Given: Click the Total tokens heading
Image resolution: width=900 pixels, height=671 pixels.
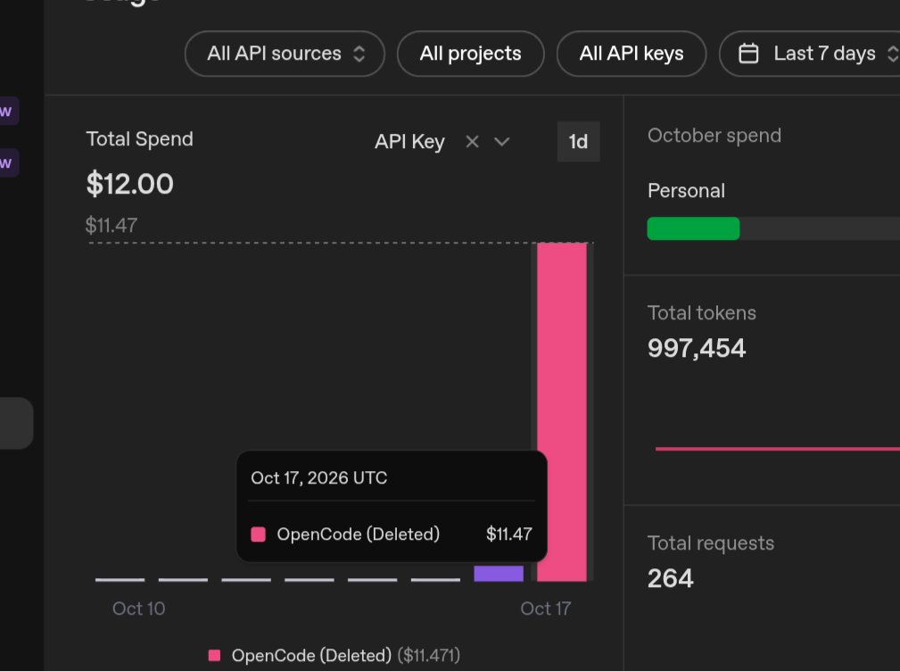Looking at the screenshot, I should pos(701,313).
